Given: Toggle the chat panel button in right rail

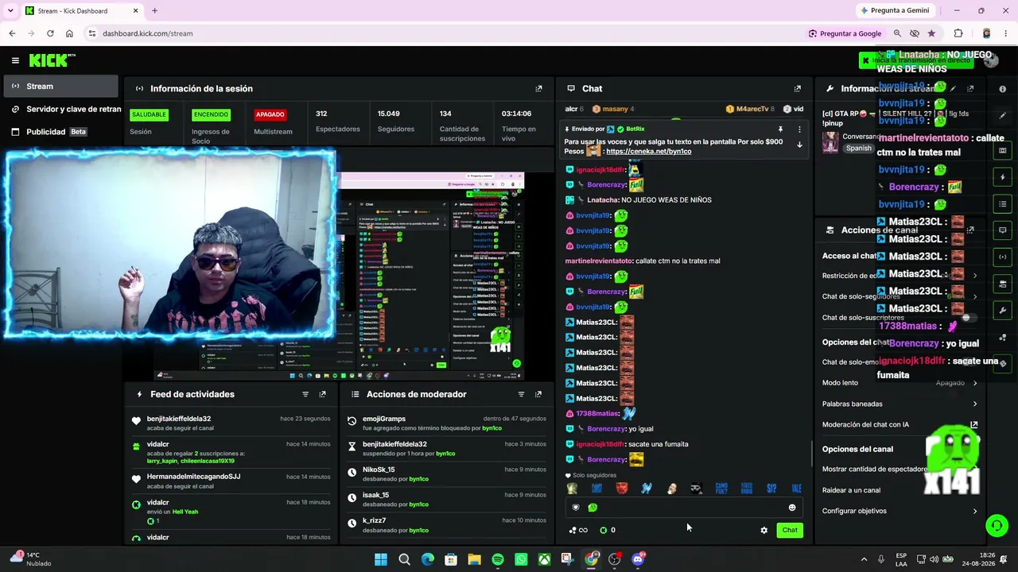Looking at the screenshot, I should coord(1003,230).
